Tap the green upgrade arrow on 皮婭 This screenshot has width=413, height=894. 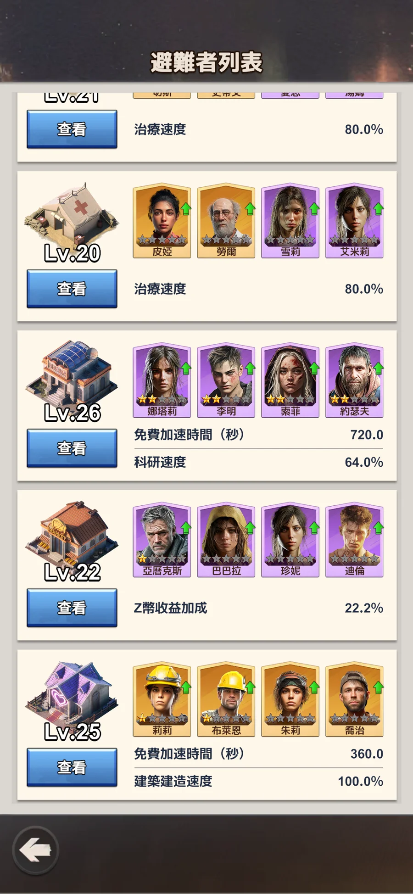click(x=186, y=209)
